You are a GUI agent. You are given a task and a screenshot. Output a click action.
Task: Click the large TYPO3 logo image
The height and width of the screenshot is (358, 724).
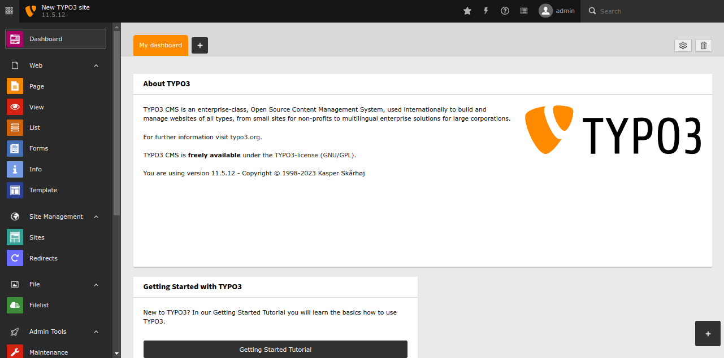[x=613, y=130]
